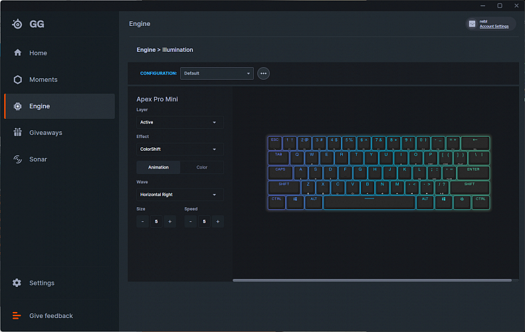This screenshot has height=332, width=525.
Task: Select the A key on keyboard preview
Action: [300, 173]
